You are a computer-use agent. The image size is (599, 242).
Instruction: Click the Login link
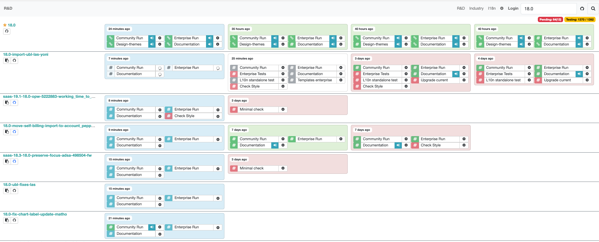tap(513, 8)
